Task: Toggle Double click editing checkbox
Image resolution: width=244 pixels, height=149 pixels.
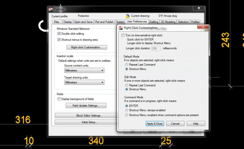Action: [59, 33]
